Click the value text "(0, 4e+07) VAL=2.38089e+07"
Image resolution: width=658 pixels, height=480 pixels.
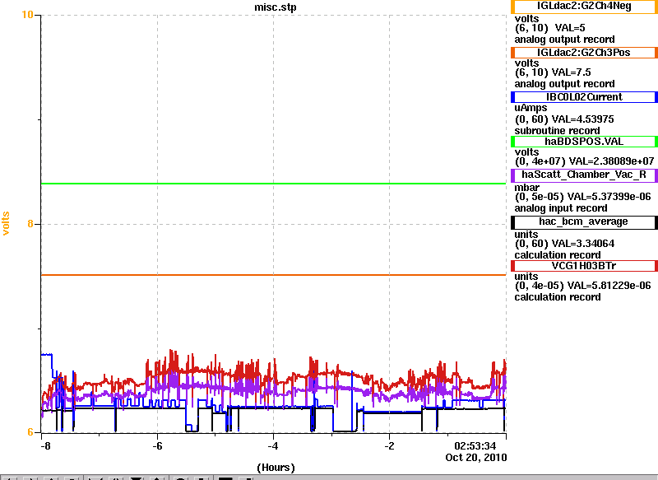point(584,161)
